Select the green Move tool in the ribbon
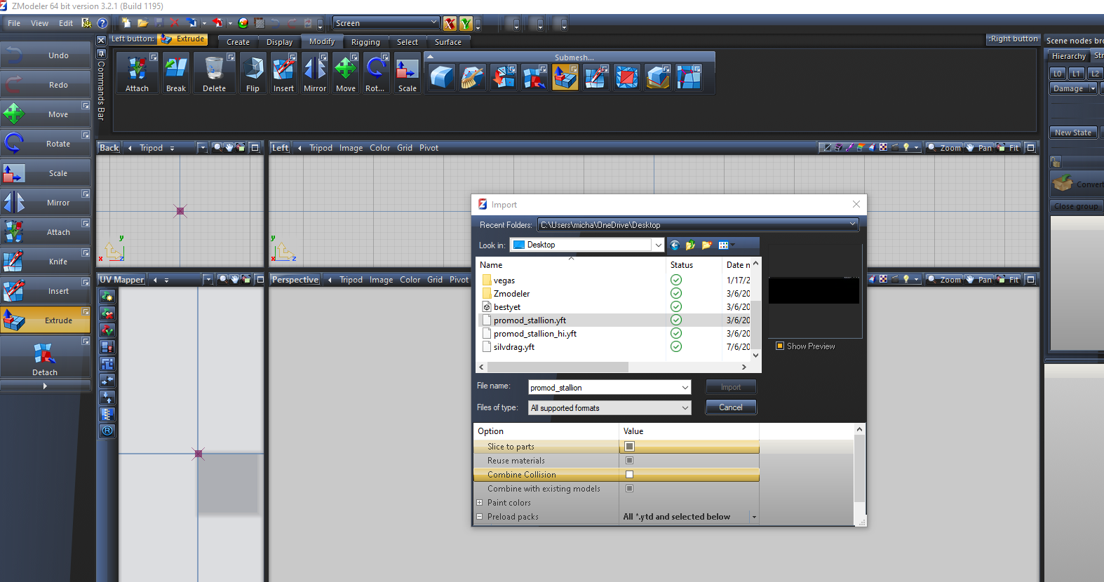1104x582 pixels. [x=346, y=73]
